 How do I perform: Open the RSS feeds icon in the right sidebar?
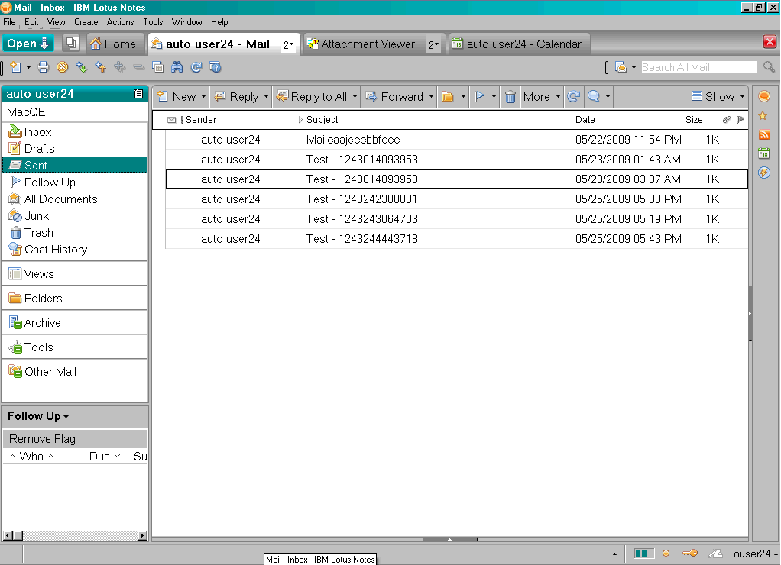tap(763, 134)
